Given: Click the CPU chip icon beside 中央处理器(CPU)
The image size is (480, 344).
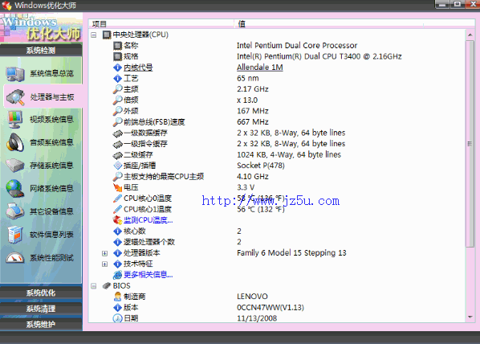Looking at the screenshot, I should [x=106, y=35].
